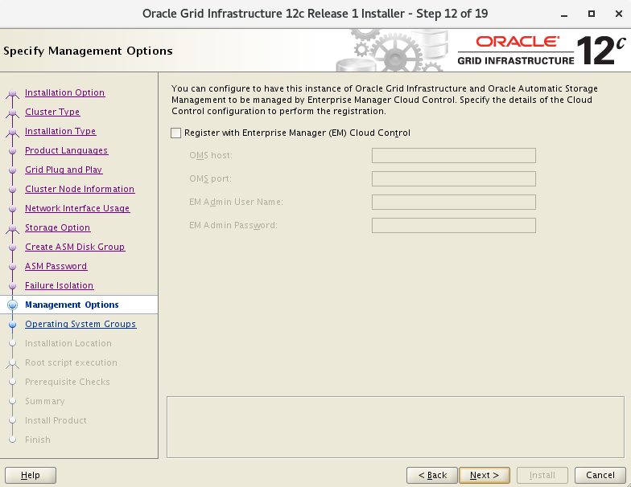Focus the EM Admin User Name field
This screenshot has width=631, height=487.
point(454,203)
